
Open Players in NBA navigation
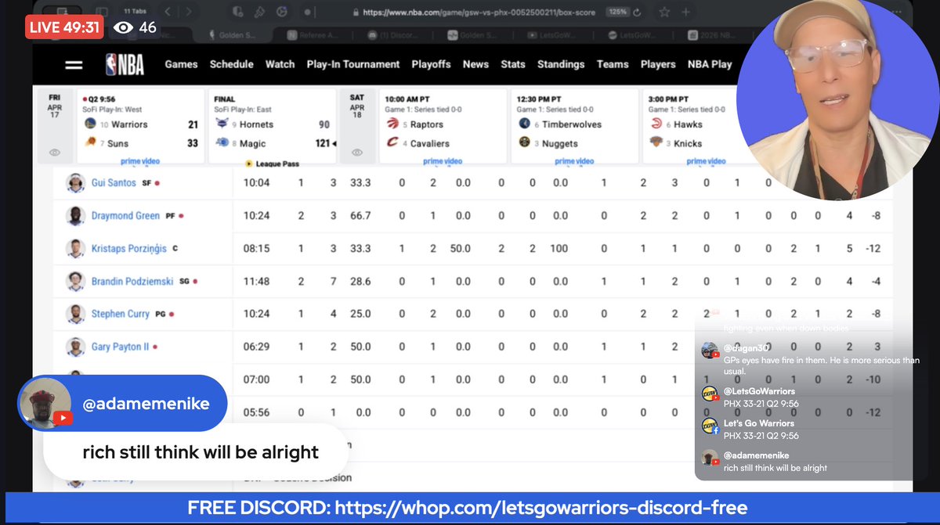[658, 64]
